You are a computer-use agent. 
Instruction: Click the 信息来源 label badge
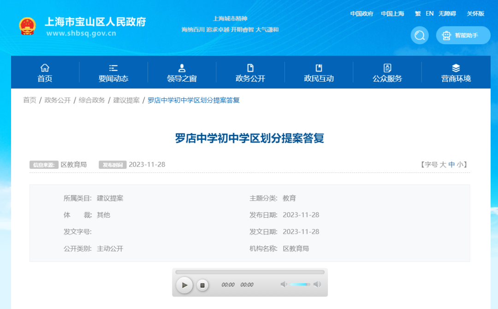(x=44, y=165)
